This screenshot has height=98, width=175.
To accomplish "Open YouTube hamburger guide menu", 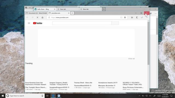I will (29, 23).
